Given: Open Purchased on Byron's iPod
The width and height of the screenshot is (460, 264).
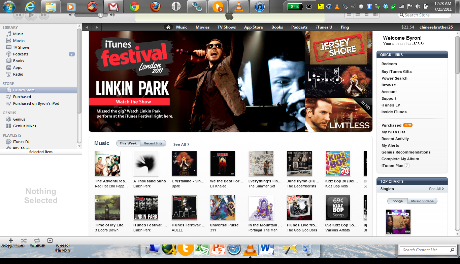Looking at the screenshot, I should point(36,103).
